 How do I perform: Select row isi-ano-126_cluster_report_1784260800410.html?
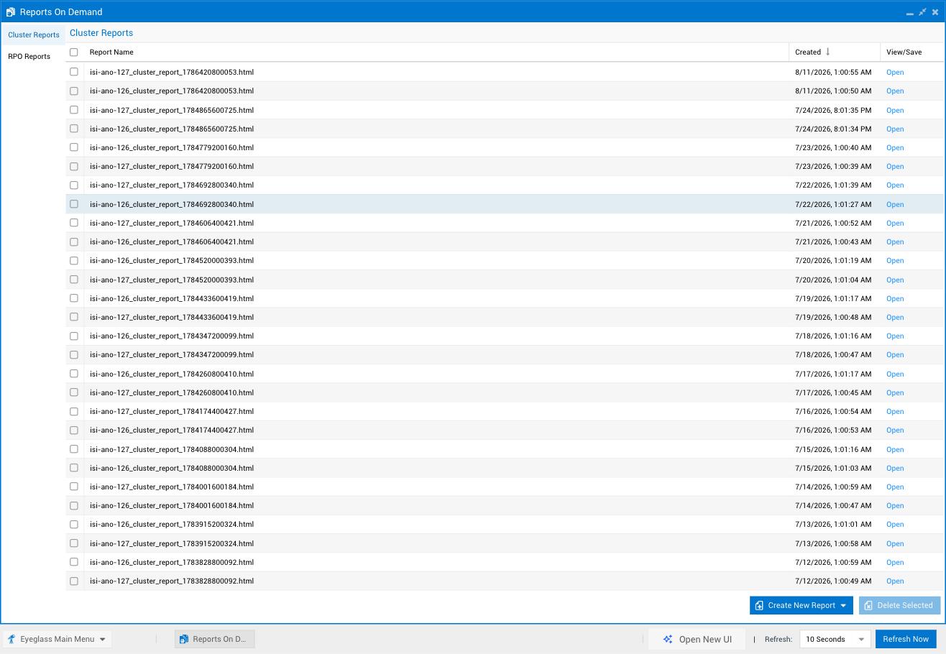click(504, 374)
